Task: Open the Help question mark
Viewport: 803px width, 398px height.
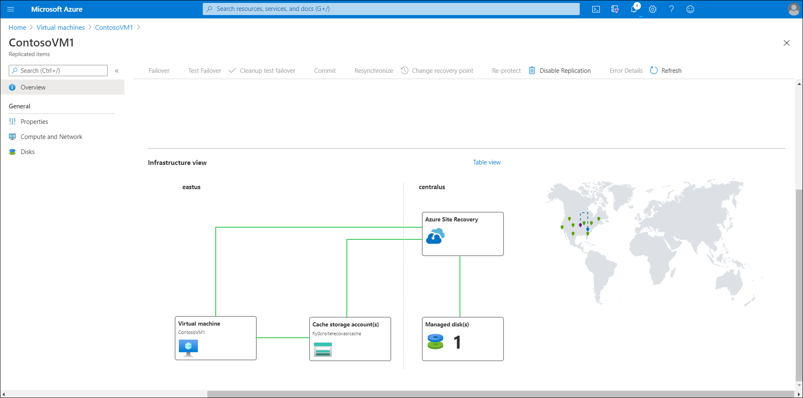Action: pyautogui.click(x=671, y=9)
